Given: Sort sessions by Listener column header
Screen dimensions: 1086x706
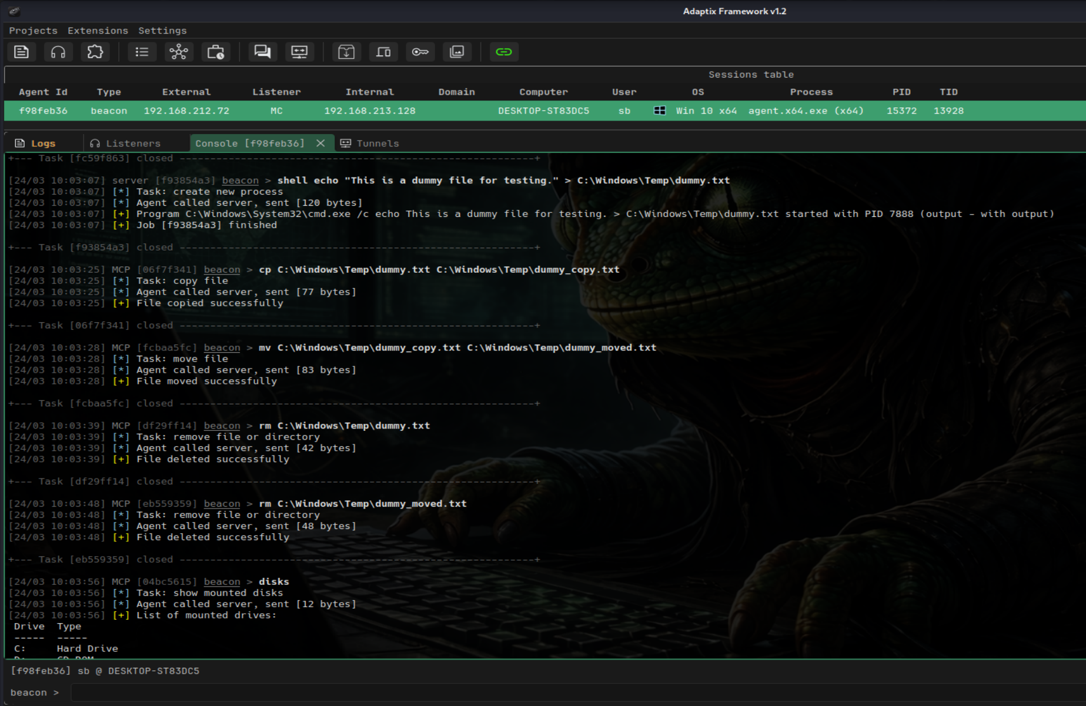Looking at the screenshot, I should click(x=276, y=92).
